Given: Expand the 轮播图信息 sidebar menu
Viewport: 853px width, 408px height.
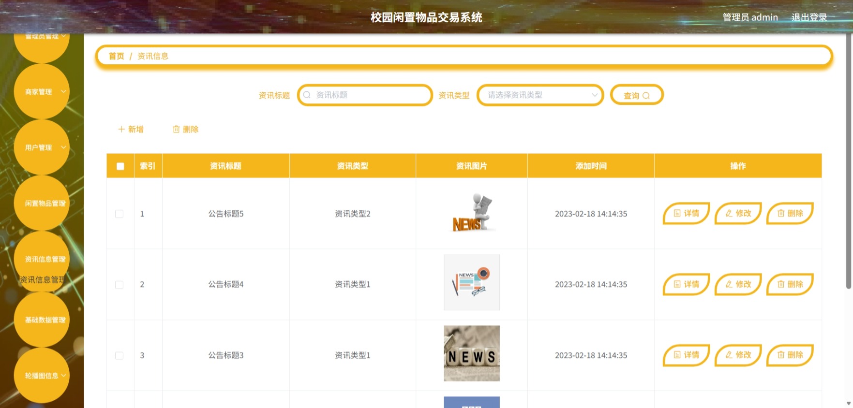Looking at the screenshot, I should (x=42, y=375).
